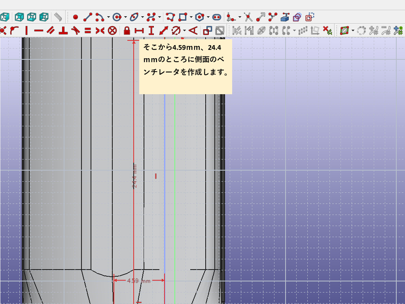Apply the Perpendicular constraint
This screenshot has height=304, width=405.
(63, 30)
